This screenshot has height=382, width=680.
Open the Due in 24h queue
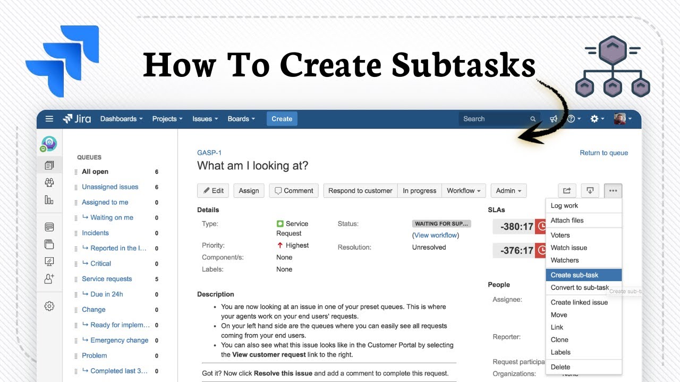click(x=107, y=294)
